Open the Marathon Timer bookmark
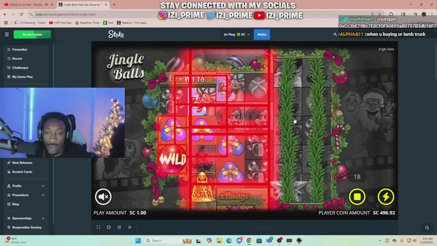 click(87, 23)
